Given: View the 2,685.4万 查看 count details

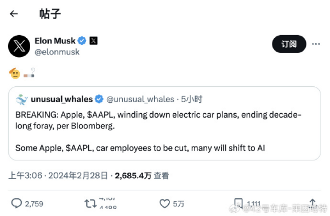Looking at the screenshot, I should point(141,175).
